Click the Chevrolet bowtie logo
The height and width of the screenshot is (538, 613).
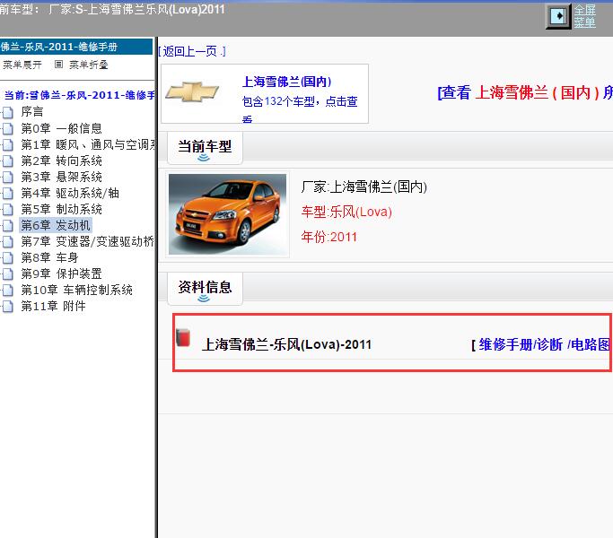[192, 92]
